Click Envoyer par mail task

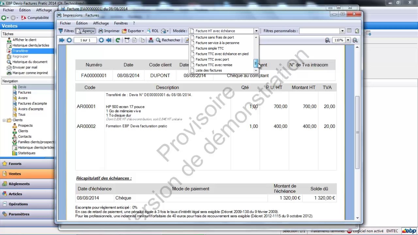pos(25,67)
